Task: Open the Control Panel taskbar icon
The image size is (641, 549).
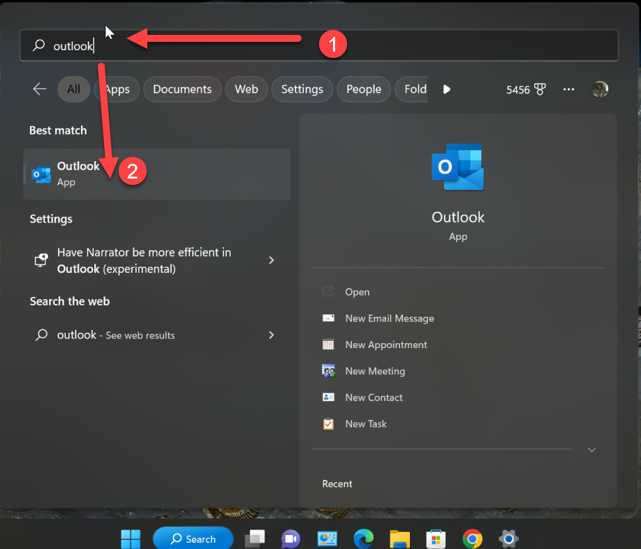Action: pos(327,539)
